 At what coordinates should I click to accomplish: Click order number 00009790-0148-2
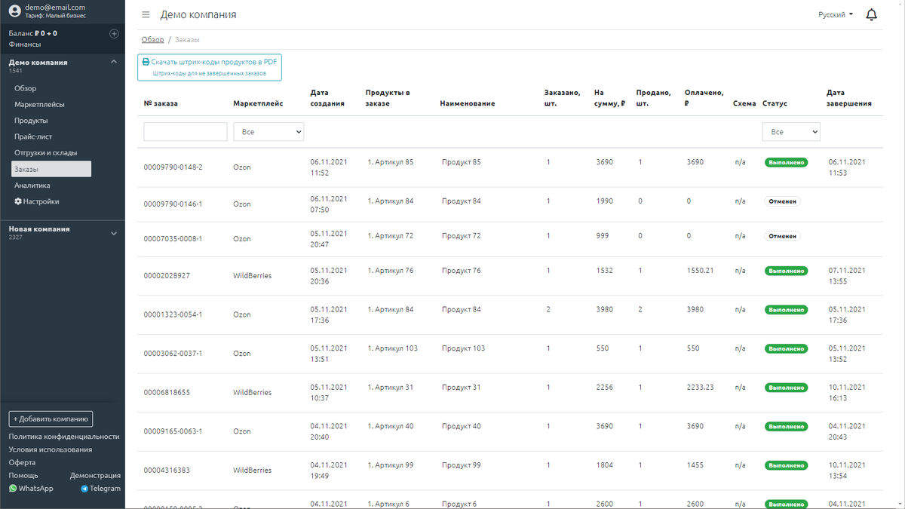click(173, 167)
